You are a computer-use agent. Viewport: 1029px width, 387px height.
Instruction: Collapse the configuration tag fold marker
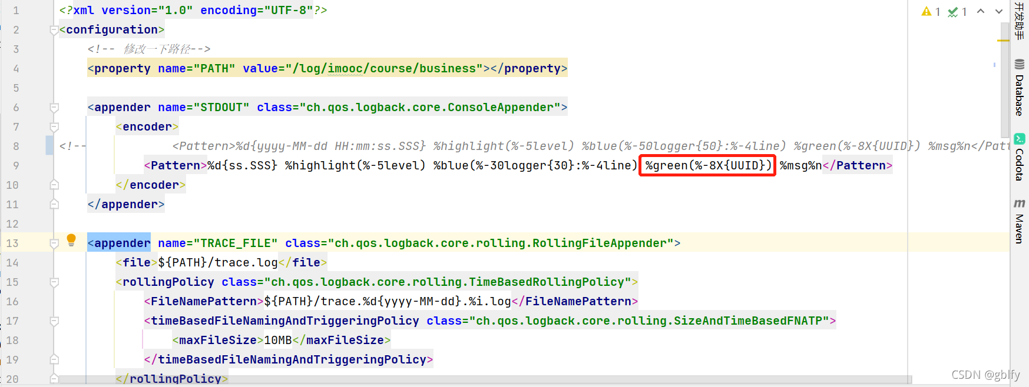click(x=54, y=30)
